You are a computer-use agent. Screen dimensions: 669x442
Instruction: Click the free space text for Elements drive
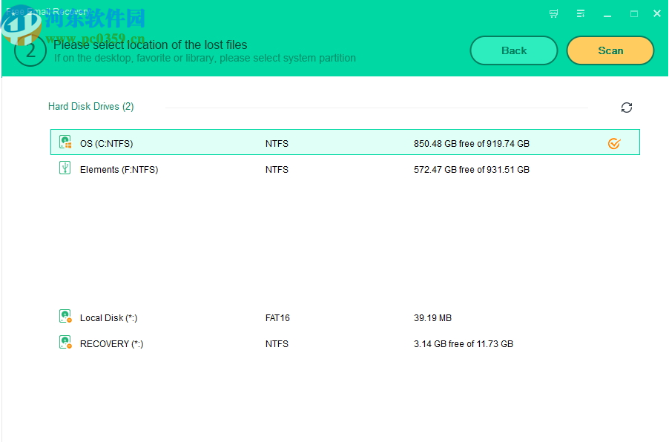coord(471,169)
